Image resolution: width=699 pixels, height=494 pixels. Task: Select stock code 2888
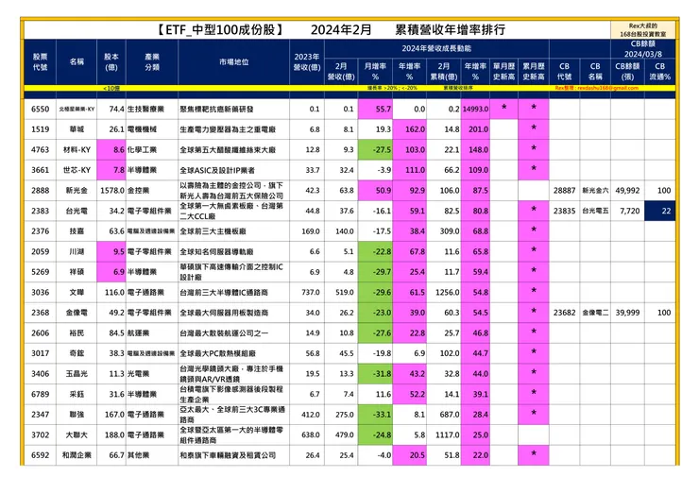pos(40,191)
